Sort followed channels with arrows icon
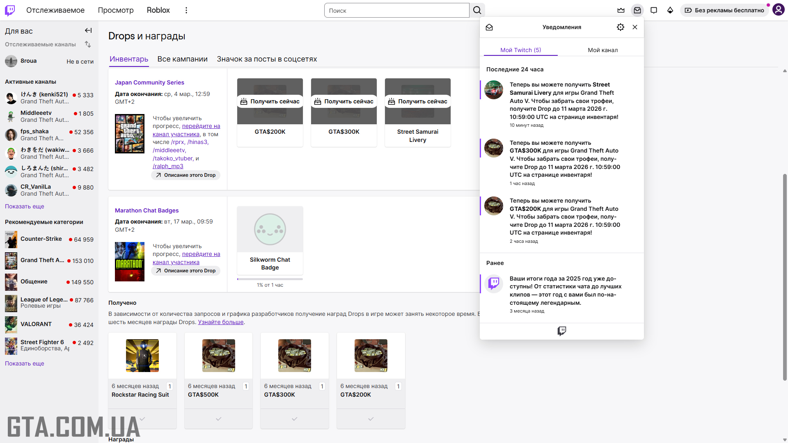 tap(88, 44)
